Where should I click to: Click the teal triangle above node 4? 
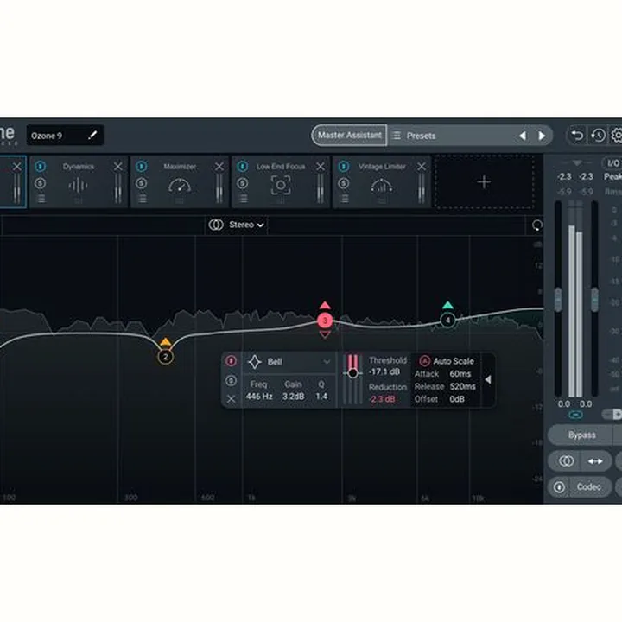click(447, 305)
